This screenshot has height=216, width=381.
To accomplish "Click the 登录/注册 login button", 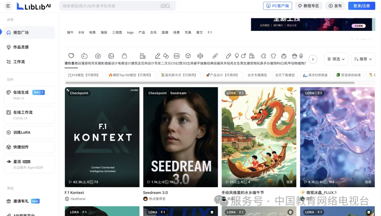I will tap(362, 6).
